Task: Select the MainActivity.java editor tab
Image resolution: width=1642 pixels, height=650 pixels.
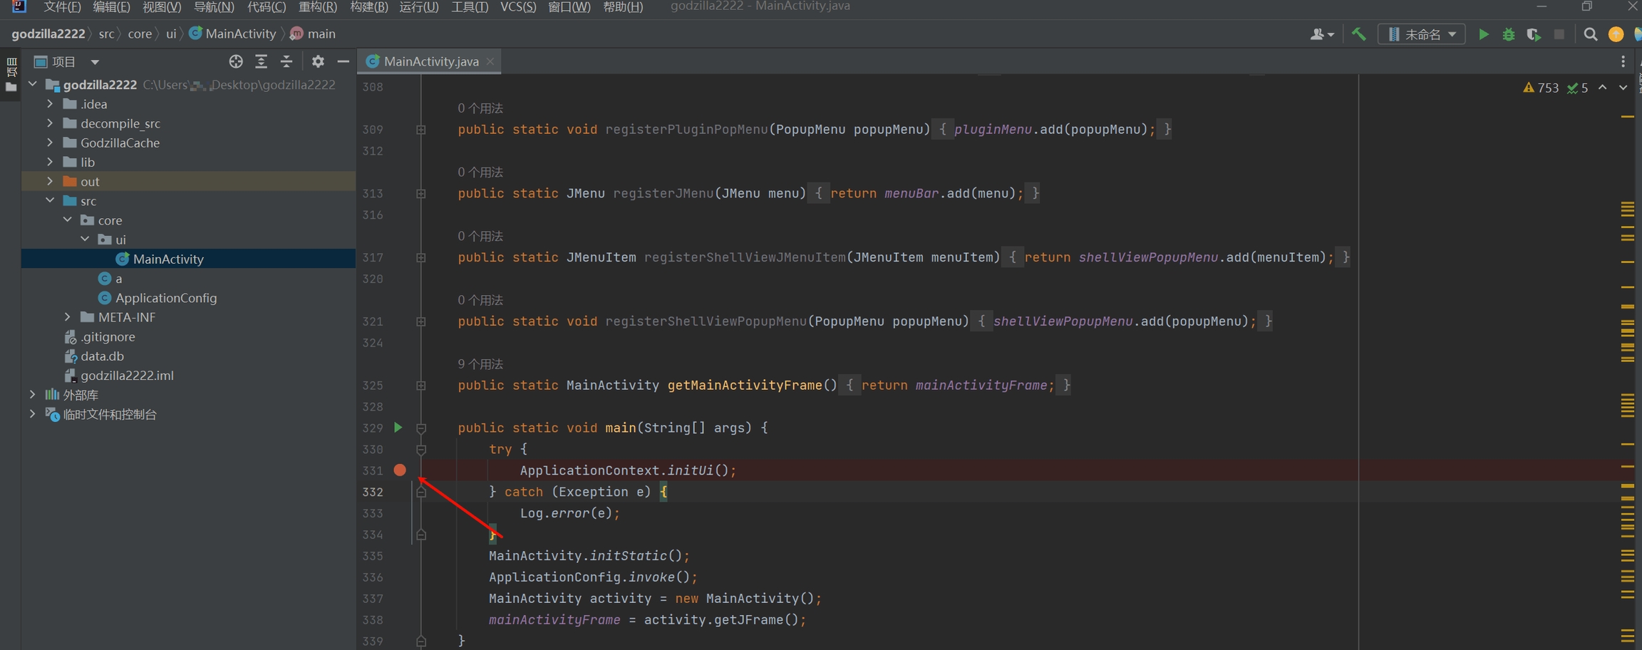Action: (x=430, y=62)
